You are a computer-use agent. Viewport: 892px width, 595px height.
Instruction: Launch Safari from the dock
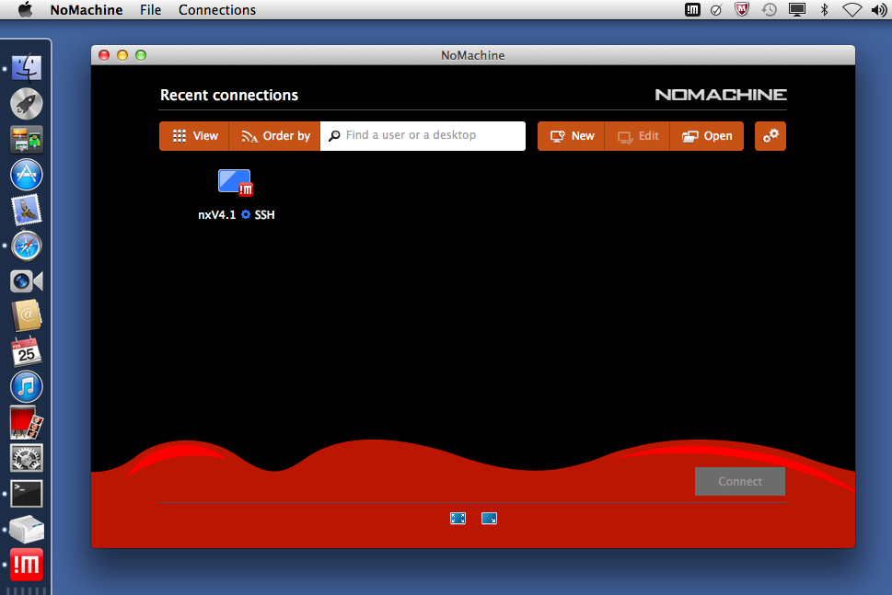coord(26,246)
